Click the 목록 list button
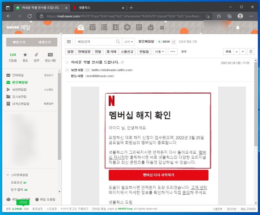 click(x=228, y=52)
